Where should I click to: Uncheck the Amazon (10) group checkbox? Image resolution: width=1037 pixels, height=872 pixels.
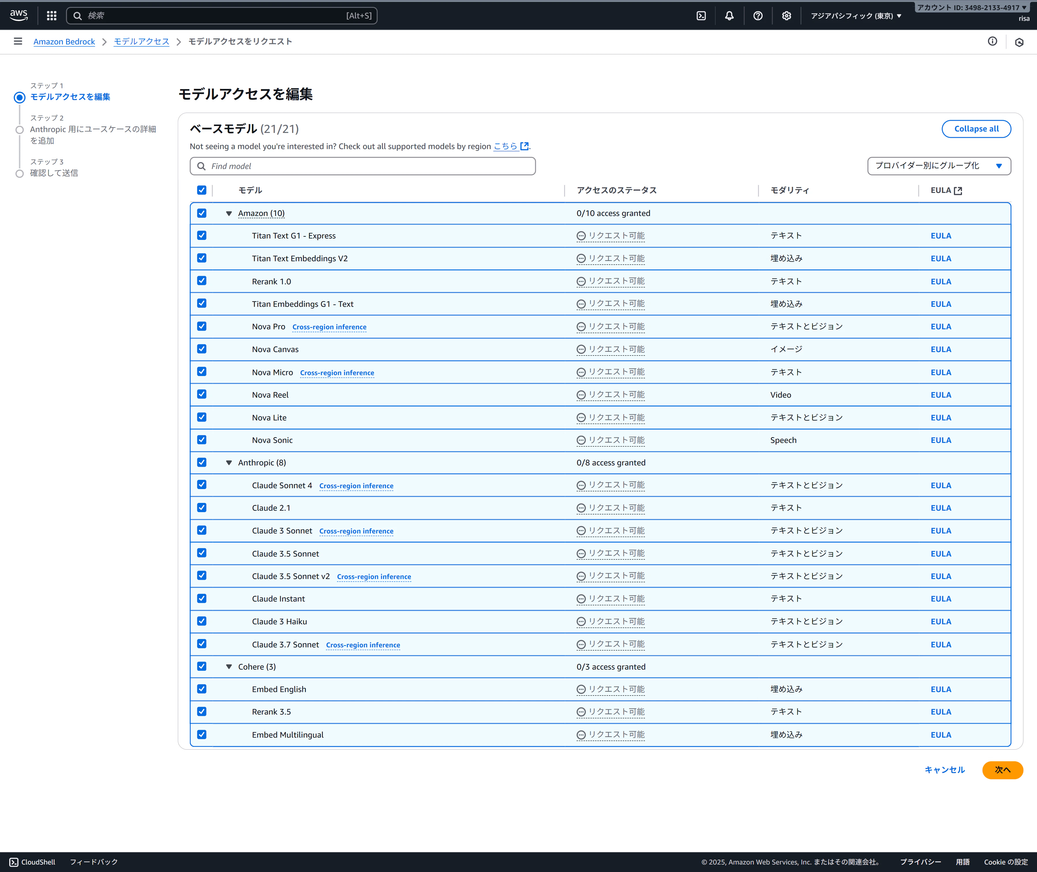pyautogui.click(x=202, y=213)
